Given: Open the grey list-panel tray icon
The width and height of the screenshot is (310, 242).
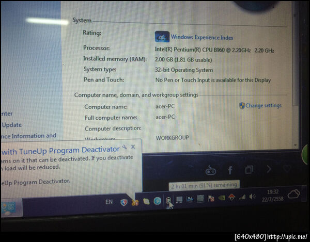Looking at the screenshot, I should [x=200, y=199].
